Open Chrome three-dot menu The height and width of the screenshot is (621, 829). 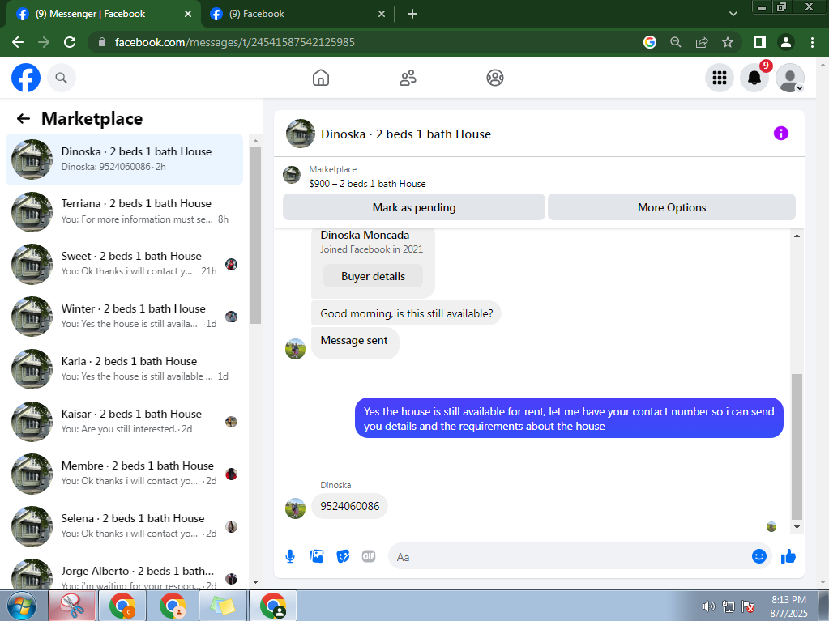click(813, 42)
